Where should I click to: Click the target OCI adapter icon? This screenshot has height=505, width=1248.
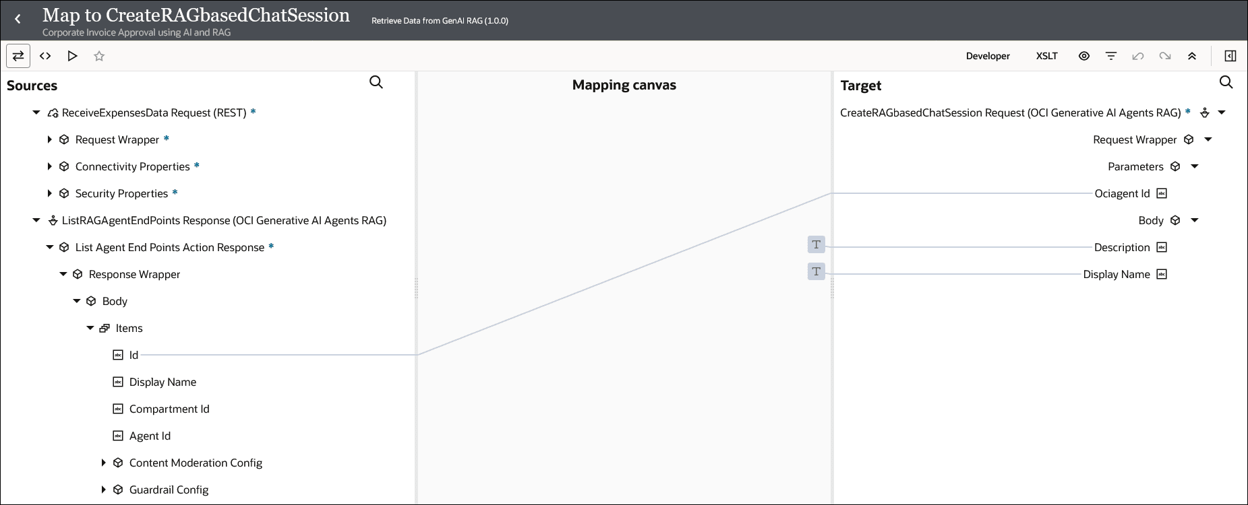point(1205,112)
